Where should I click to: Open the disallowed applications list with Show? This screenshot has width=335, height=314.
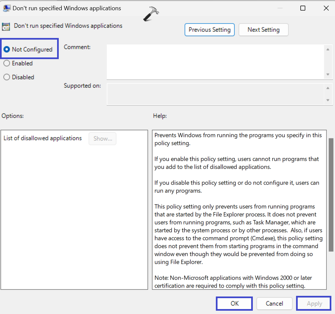tap(103, 139)
